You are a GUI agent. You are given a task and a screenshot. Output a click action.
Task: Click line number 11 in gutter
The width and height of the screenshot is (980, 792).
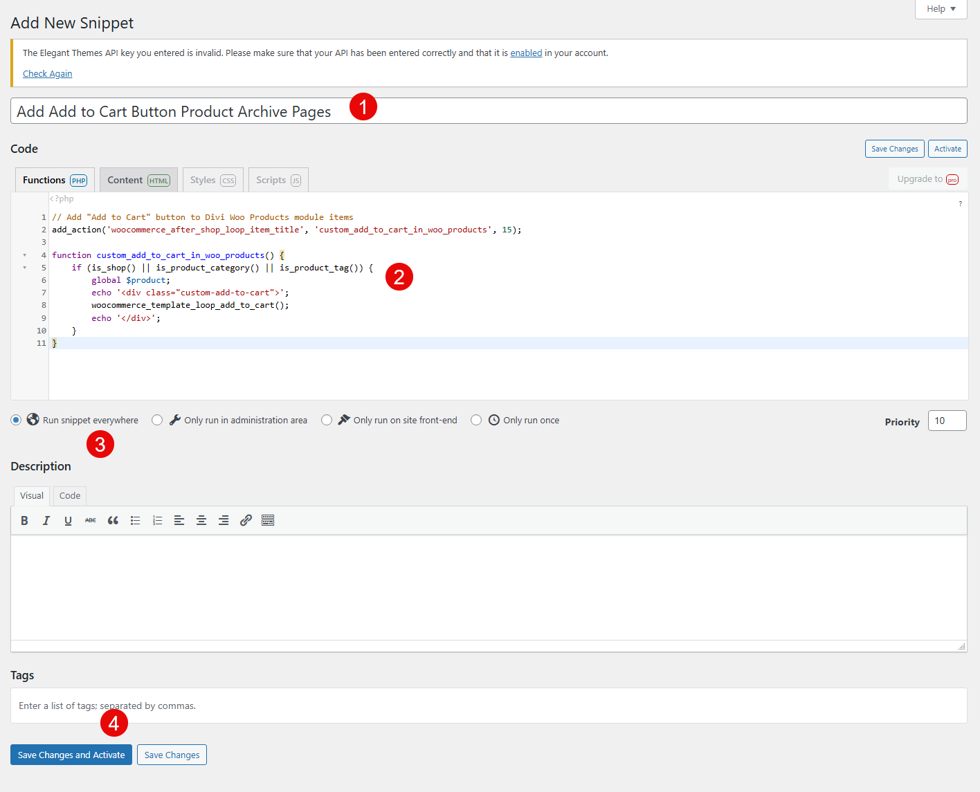[42, 343]
